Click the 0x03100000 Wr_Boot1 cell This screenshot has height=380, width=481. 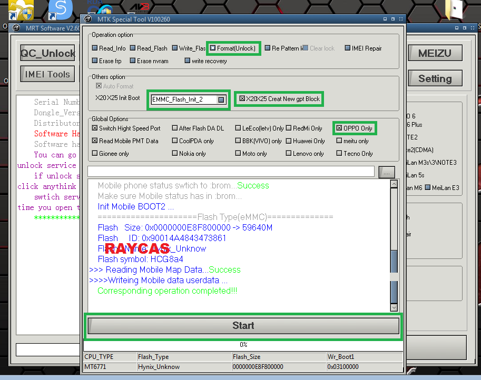click(365, 367)
